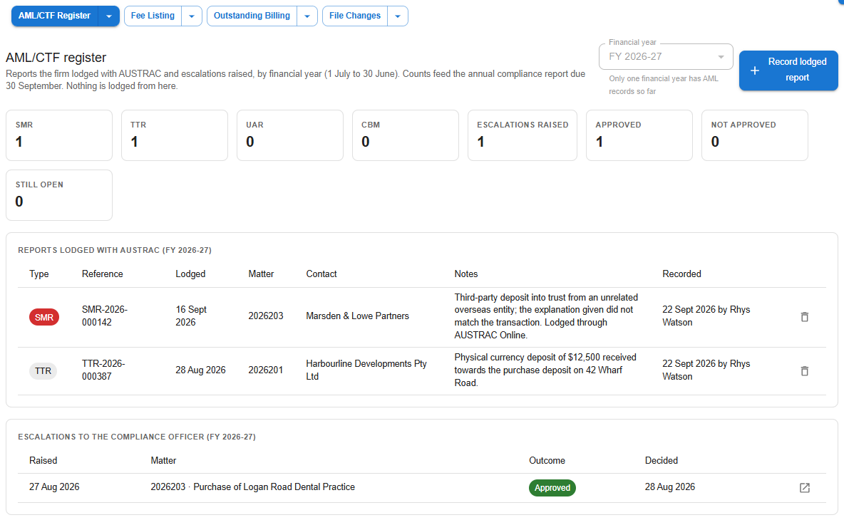Click the green Approved outcome badge
The height and width of the screenshot is (520, 844).
[552, 488]
